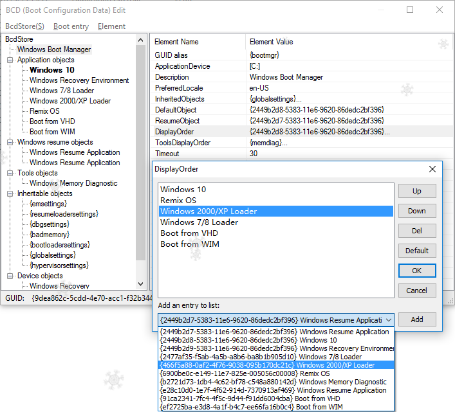
Task: Choose {2449b2d8…} Windows 10 dropdown option
Action: click(276, 340)
